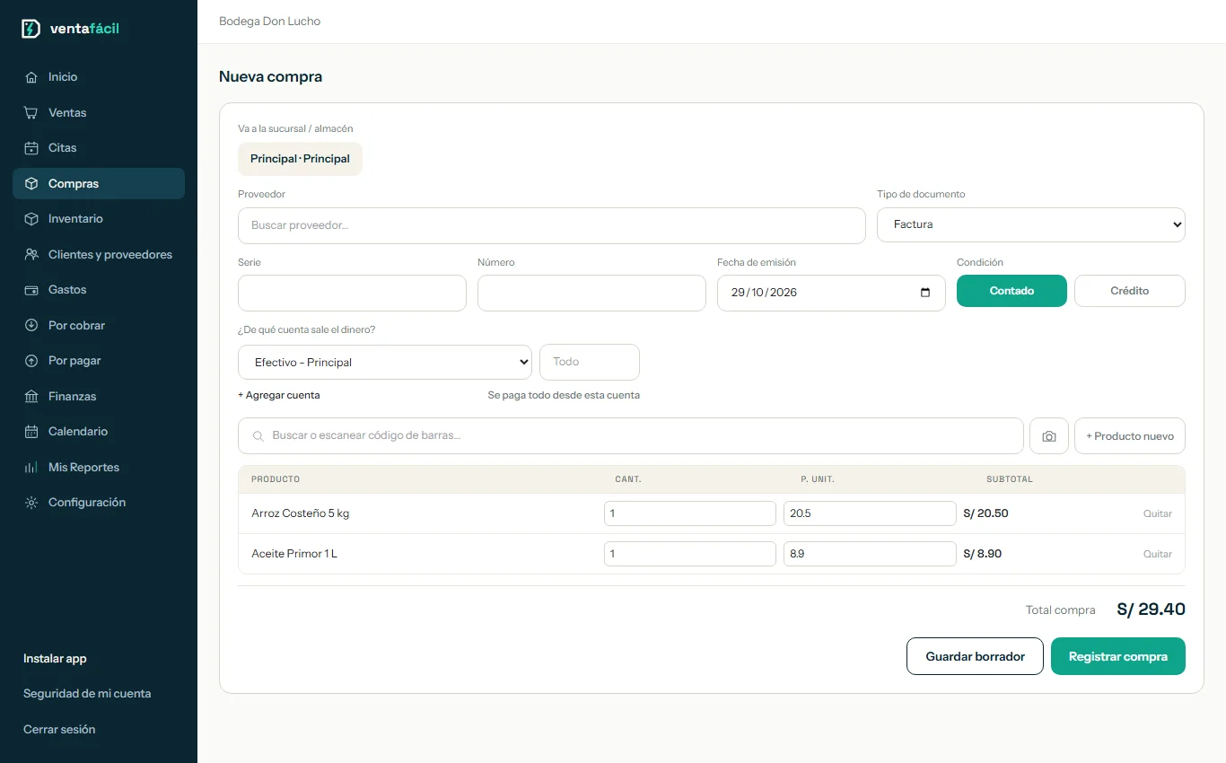Go to Finanzas bank icon
This screenshot has width=1226, height=763.
coord(31,397)
